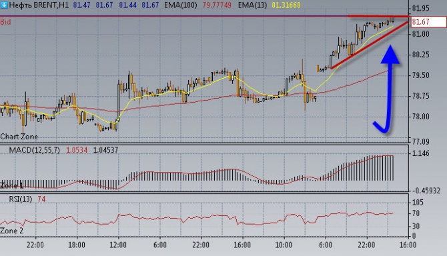The width and height of the screenshot is (447, 256).
Task: Select the current price box 81.67
Action: (428, 22)
